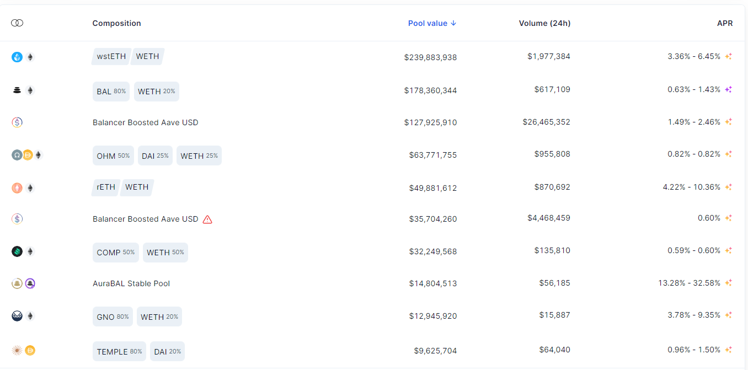Click pool value $49,881,612
The width and height of the screenshot is (748, 370).
coord(433,188)
